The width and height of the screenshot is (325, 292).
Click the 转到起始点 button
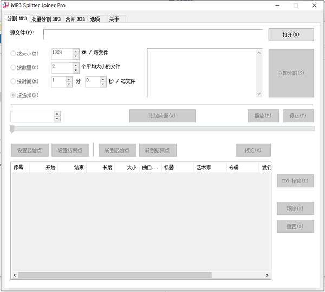pyautogui.click(x=118, y=150)
